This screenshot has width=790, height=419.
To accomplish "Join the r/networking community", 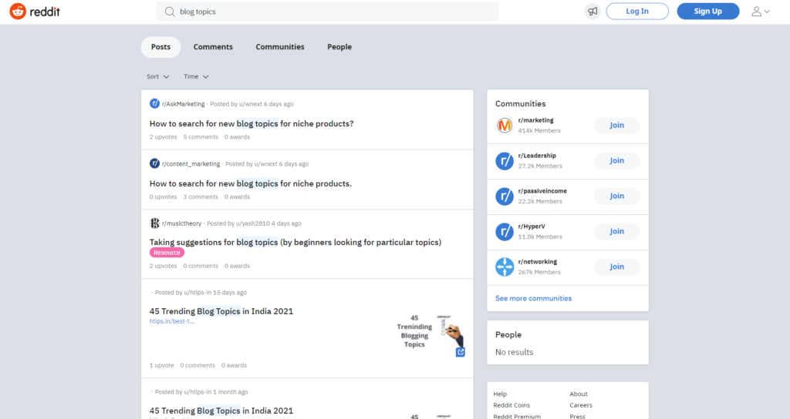I will point(616,266).
